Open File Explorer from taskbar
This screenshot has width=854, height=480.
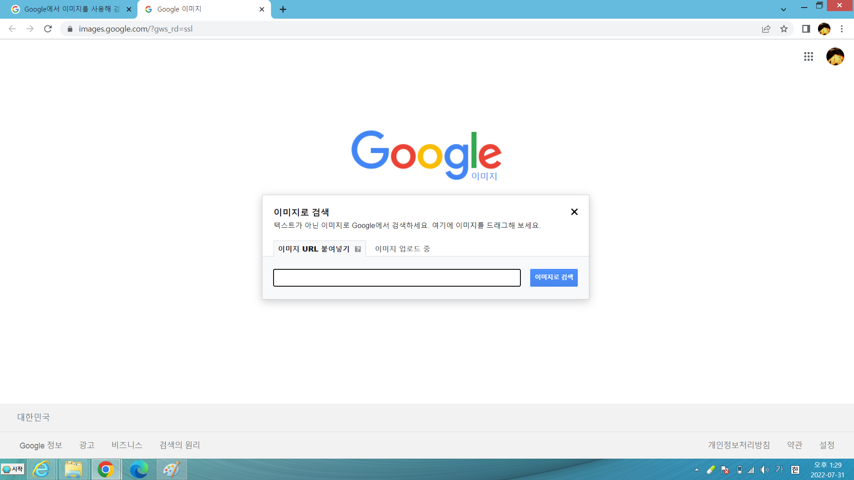pyautogui.click(x=73, y=469)
